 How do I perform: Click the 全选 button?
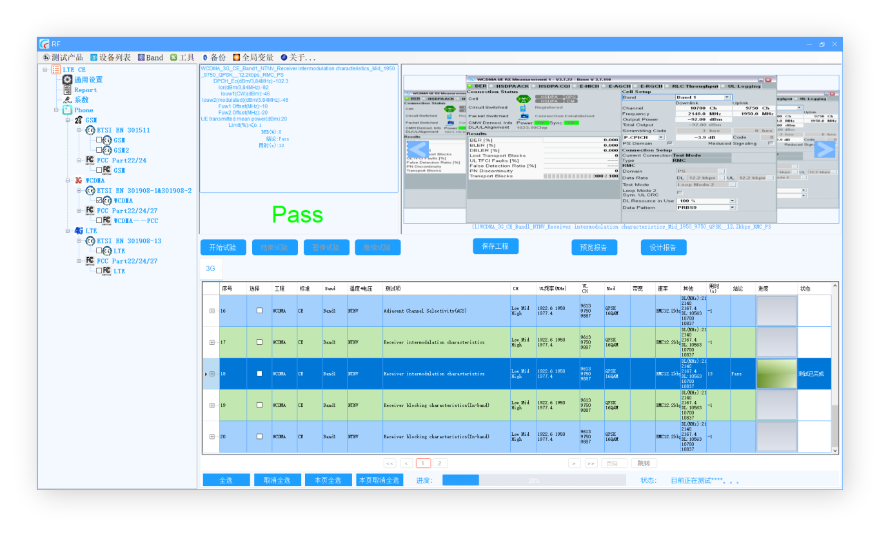[x=226, y=480]
